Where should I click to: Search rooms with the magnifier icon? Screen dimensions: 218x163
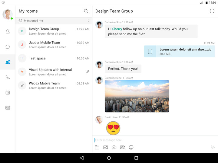pyautogui.click(x=86, y=11)
